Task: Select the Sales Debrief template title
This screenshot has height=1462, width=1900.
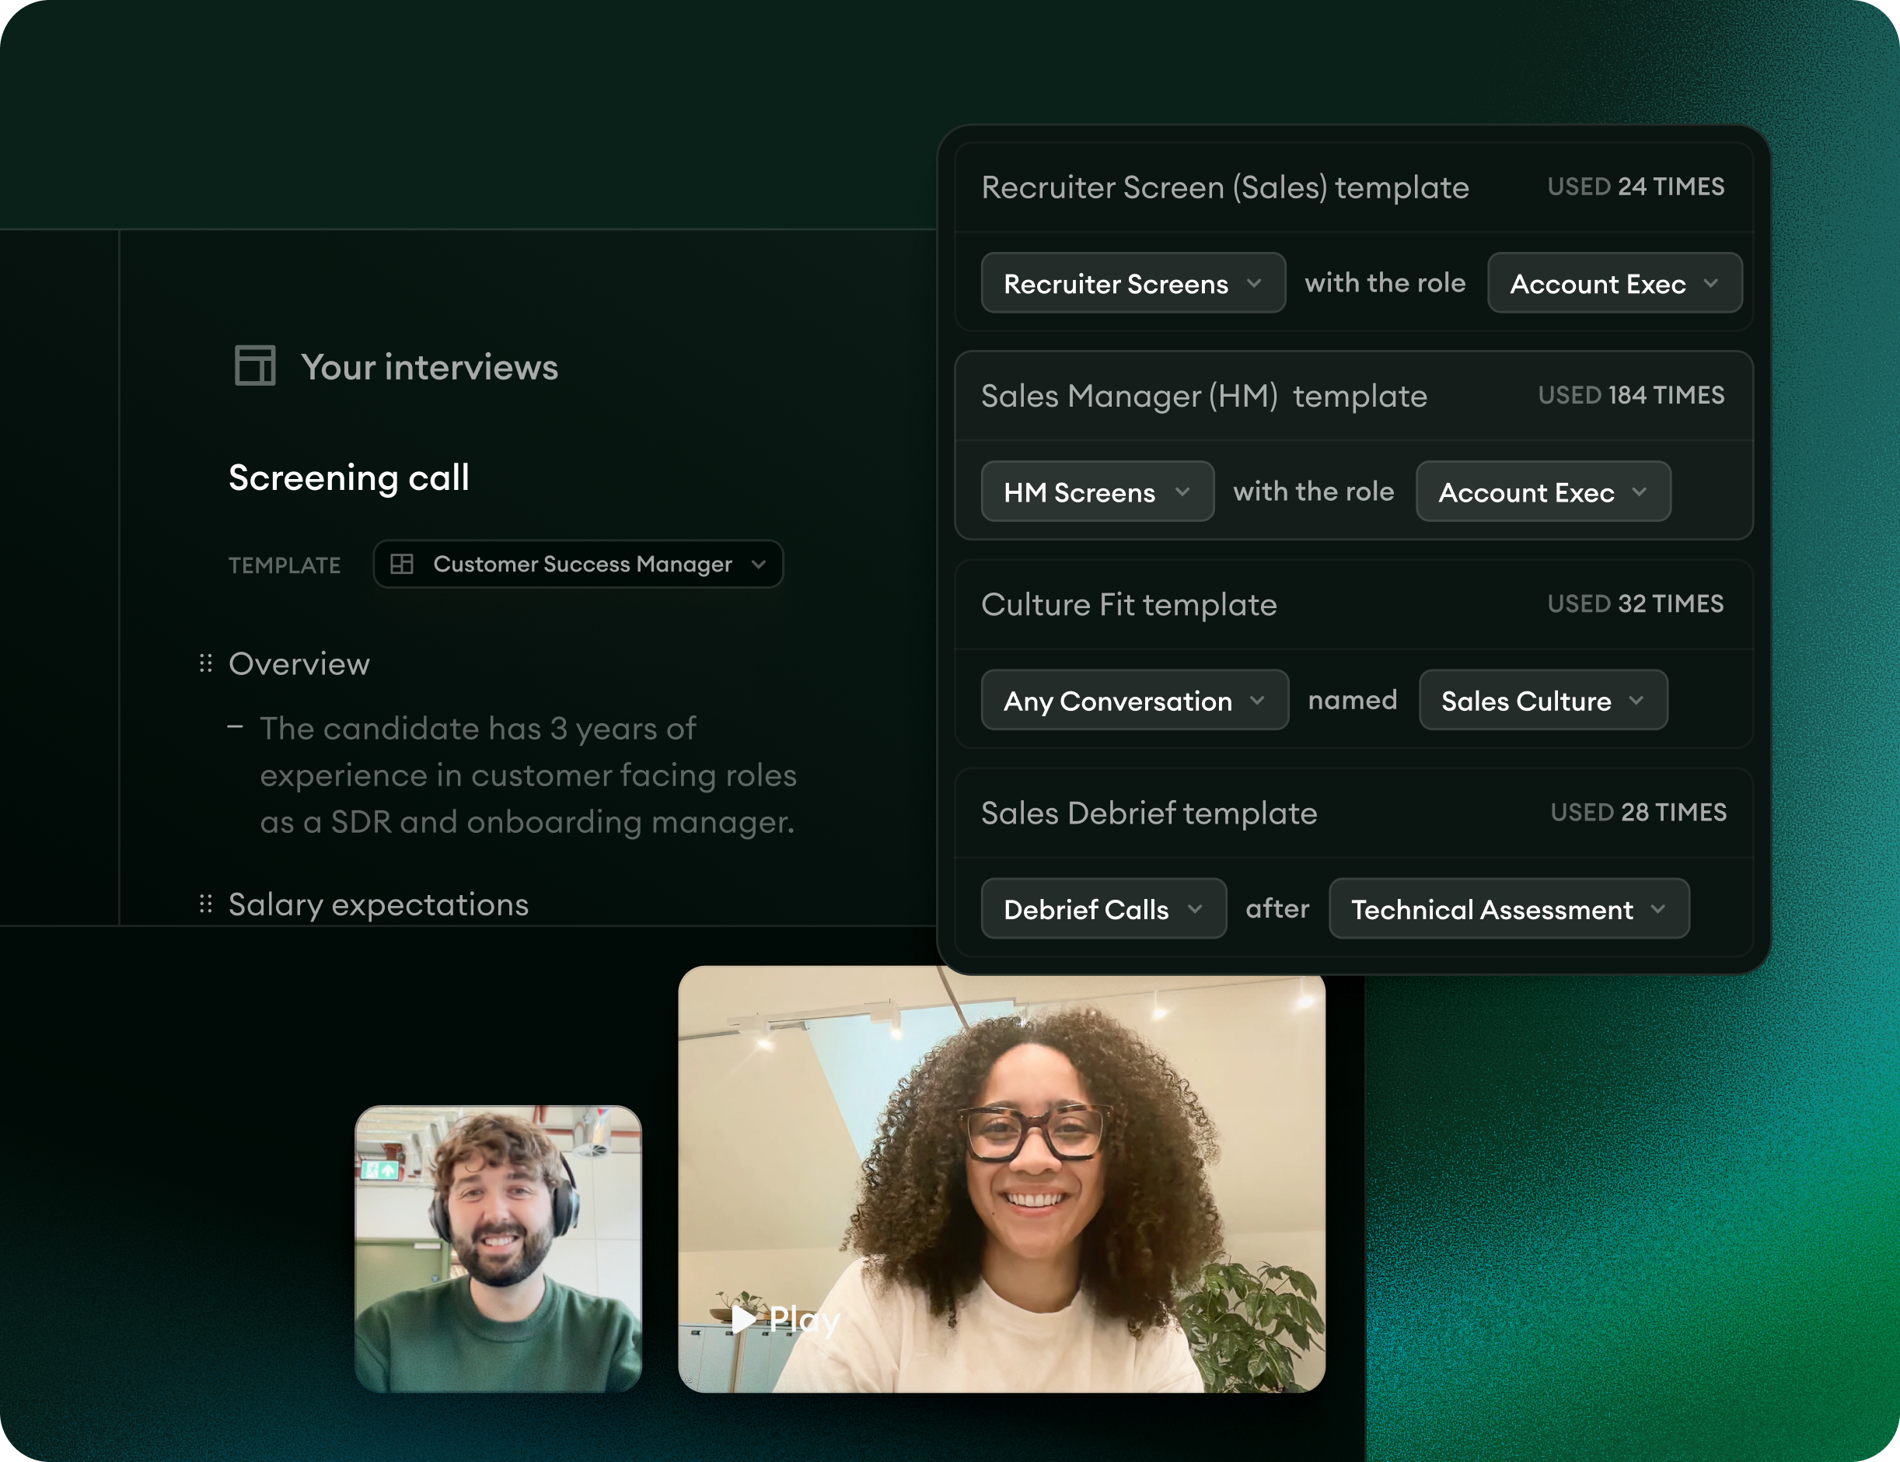Action: (x=1149, y=813)
